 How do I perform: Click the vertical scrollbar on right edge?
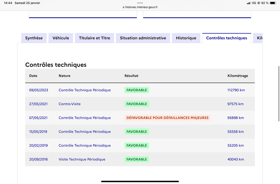(279, 94)
